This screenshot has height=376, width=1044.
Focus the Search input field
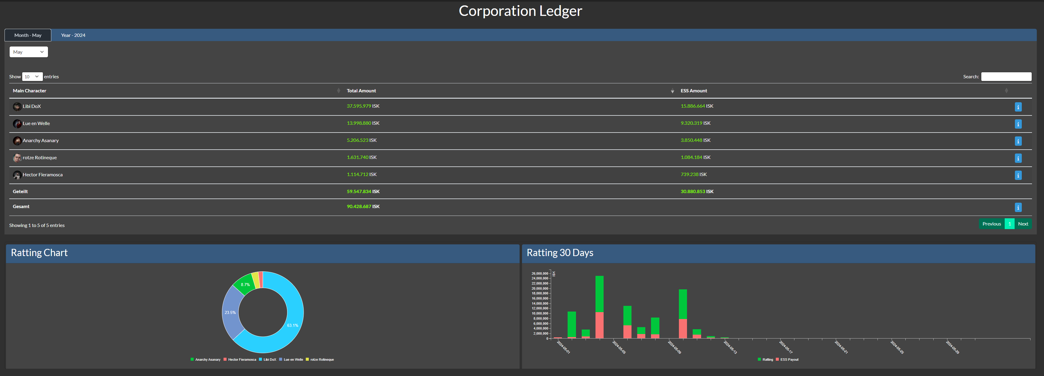[x=1006, y=76]
